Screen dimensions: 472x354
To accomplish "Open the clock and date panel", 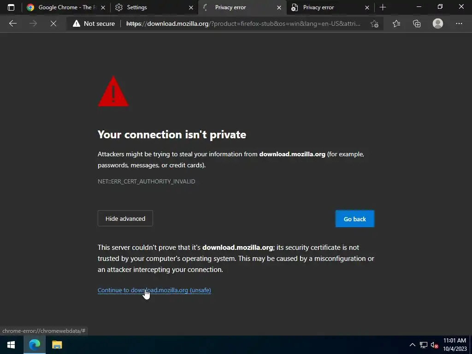I will coord(454,345).
